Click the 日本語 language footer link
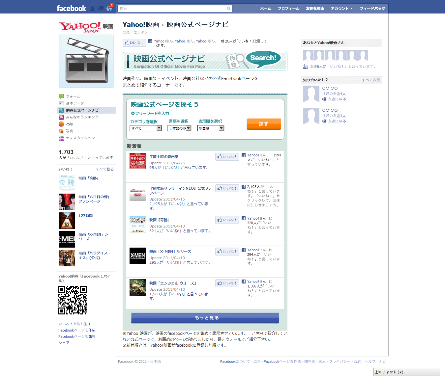The image size is (445, 376). point(156,362)
